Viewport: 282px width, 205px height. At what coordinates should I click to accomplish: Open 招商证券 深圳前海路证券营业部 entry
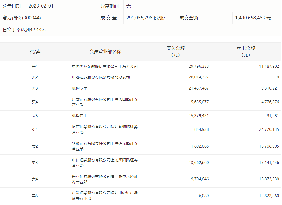pyautogui.click(x=105, y=129)
